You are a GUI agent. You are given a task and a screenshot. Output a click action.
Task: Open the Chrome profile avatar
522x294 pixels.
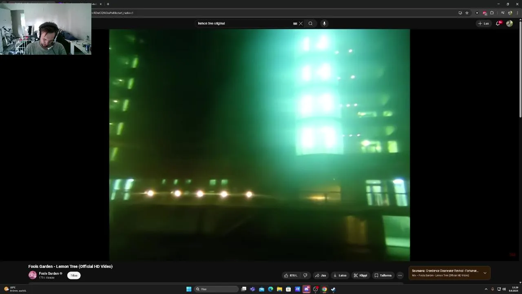[510, 13]
